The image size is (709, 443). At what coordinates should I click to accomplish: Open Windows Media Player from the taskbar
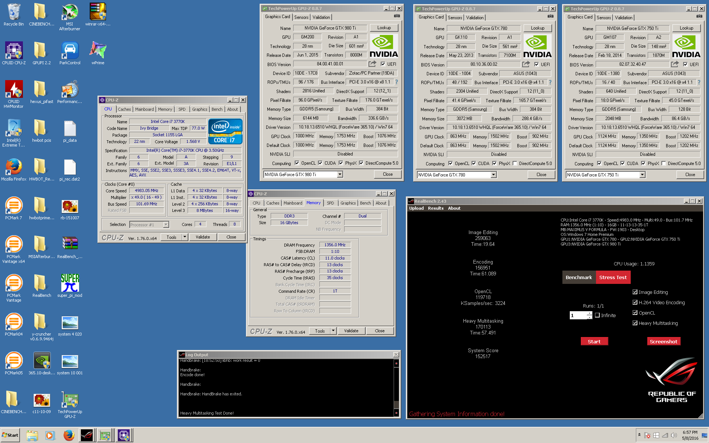(50, 436)
